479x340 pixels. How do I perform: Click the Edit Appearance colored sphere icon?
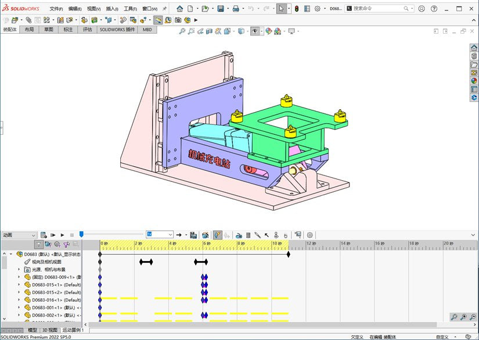(x=268, y=31)
